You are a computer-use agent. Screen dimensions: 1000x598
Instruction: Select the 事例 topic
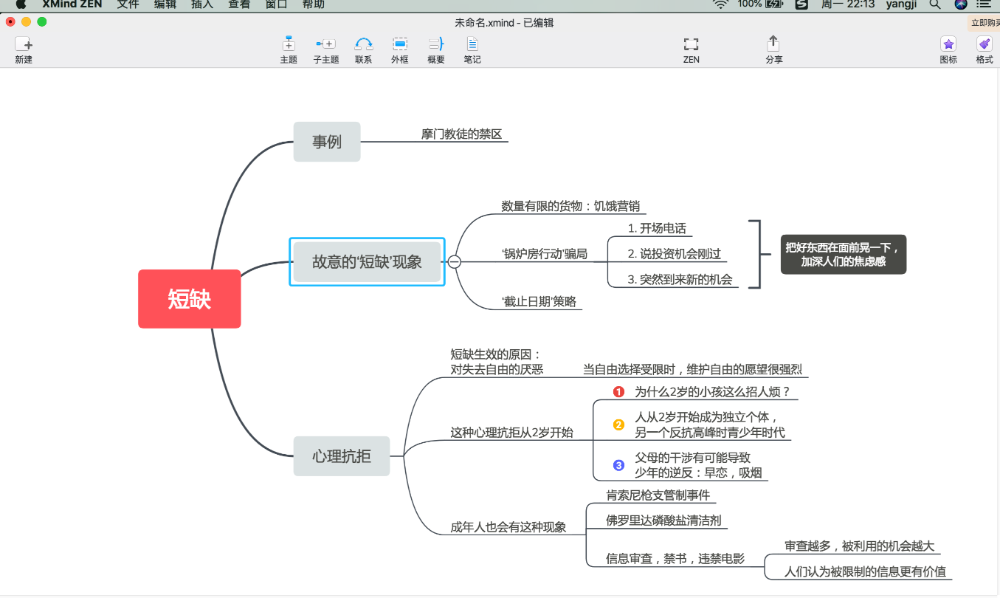click(327, 142)
